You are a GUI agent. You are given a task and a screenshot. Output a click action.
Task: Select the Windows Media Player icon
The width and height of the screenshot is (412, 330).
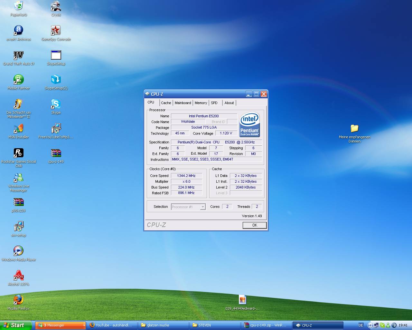tap(19, 251)
